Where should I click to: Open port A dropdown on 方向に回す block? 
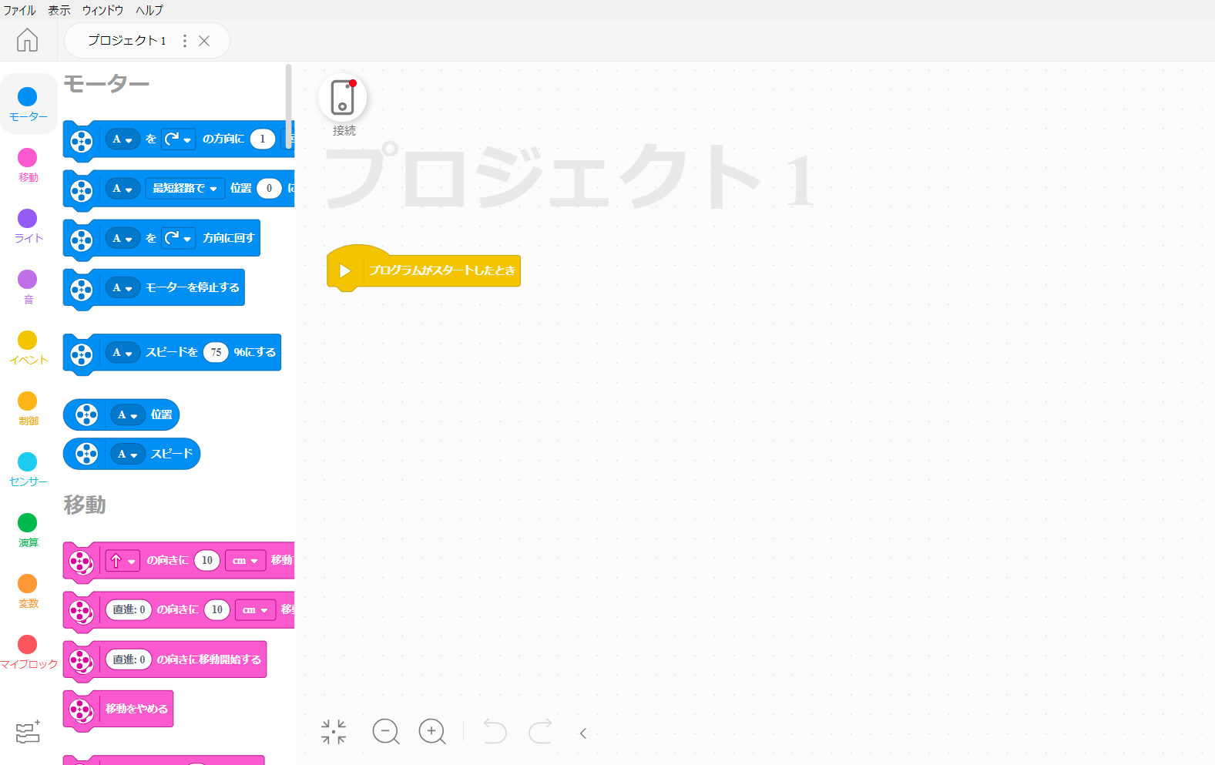(123, 239)
